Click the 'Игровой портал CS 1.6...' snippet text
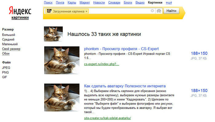Viewport: 215px width, 122px height. (127, 56)
